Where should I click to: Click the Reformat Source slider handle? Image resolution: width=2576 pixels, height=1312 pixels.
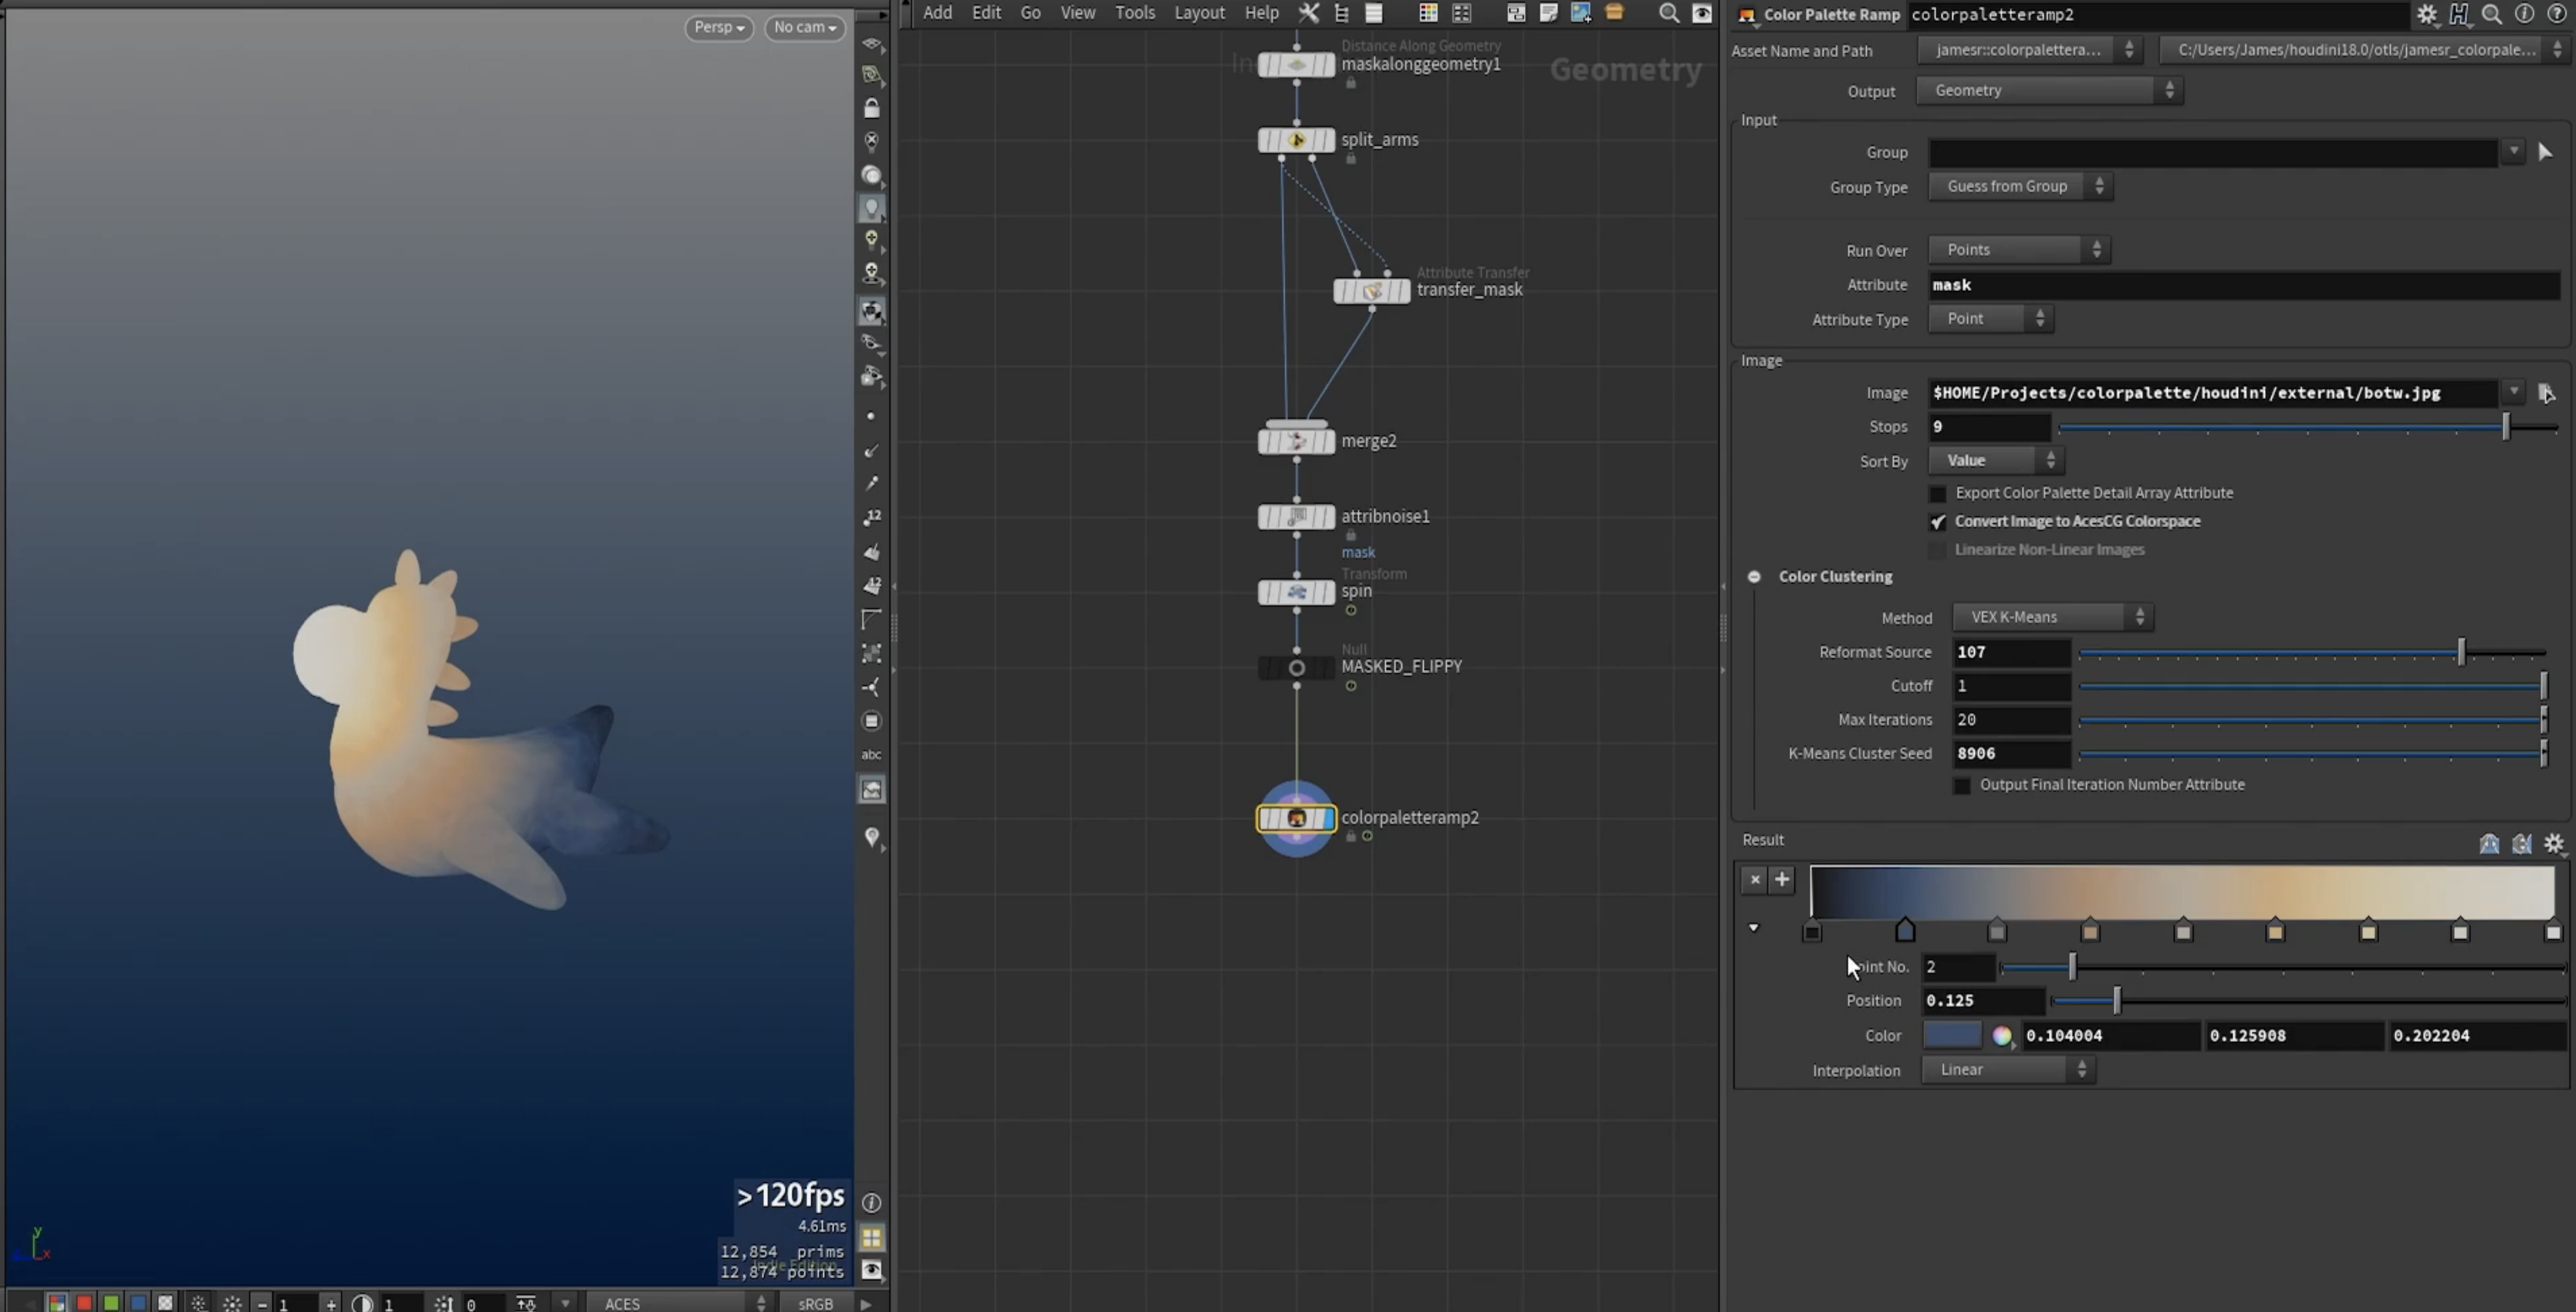[x=2461, y=652]
